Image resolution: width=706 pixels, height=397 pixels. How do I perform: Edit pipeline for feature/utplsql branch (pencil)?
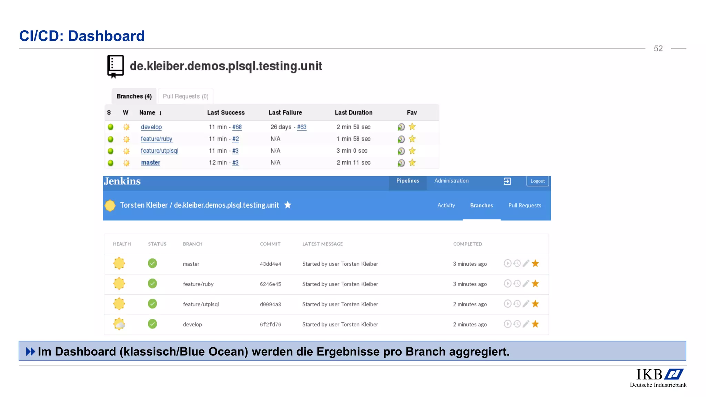point(526,304)
